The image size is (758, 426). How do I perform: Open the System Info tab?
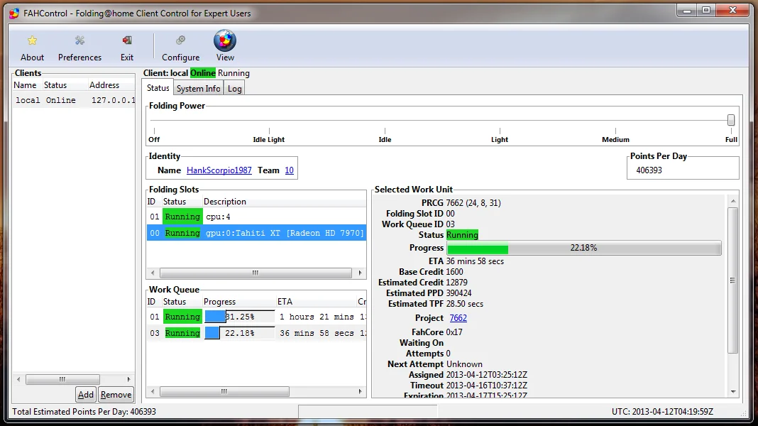198,89
